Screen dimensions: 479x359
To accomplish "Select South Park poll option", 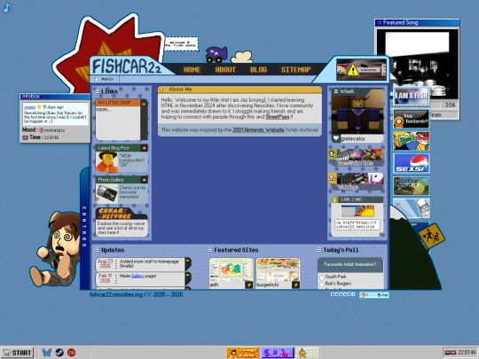I will 322,277.
